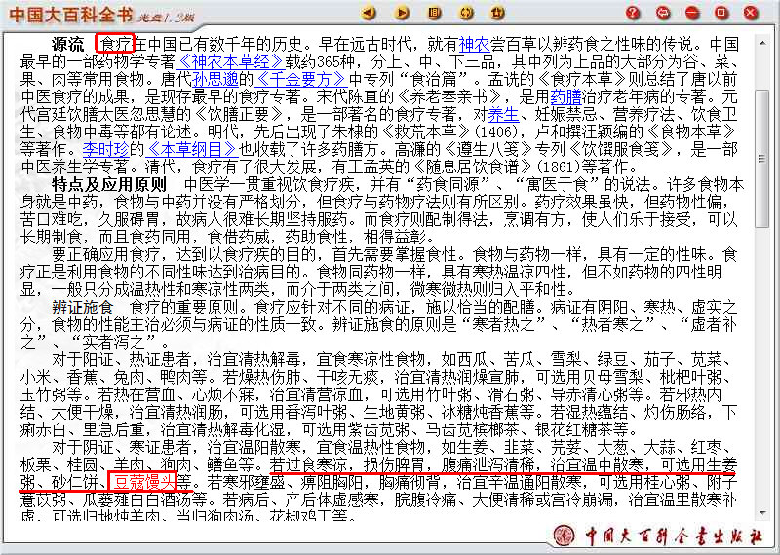Viewport: 780px width, 555px height.
Task: Open the 李时珍 link
Action: coord(105,150)
